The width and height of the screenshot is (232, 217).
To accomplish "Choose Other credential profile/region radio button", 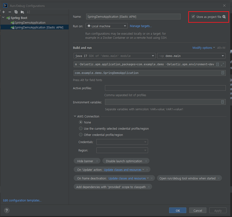I will 81,135.
